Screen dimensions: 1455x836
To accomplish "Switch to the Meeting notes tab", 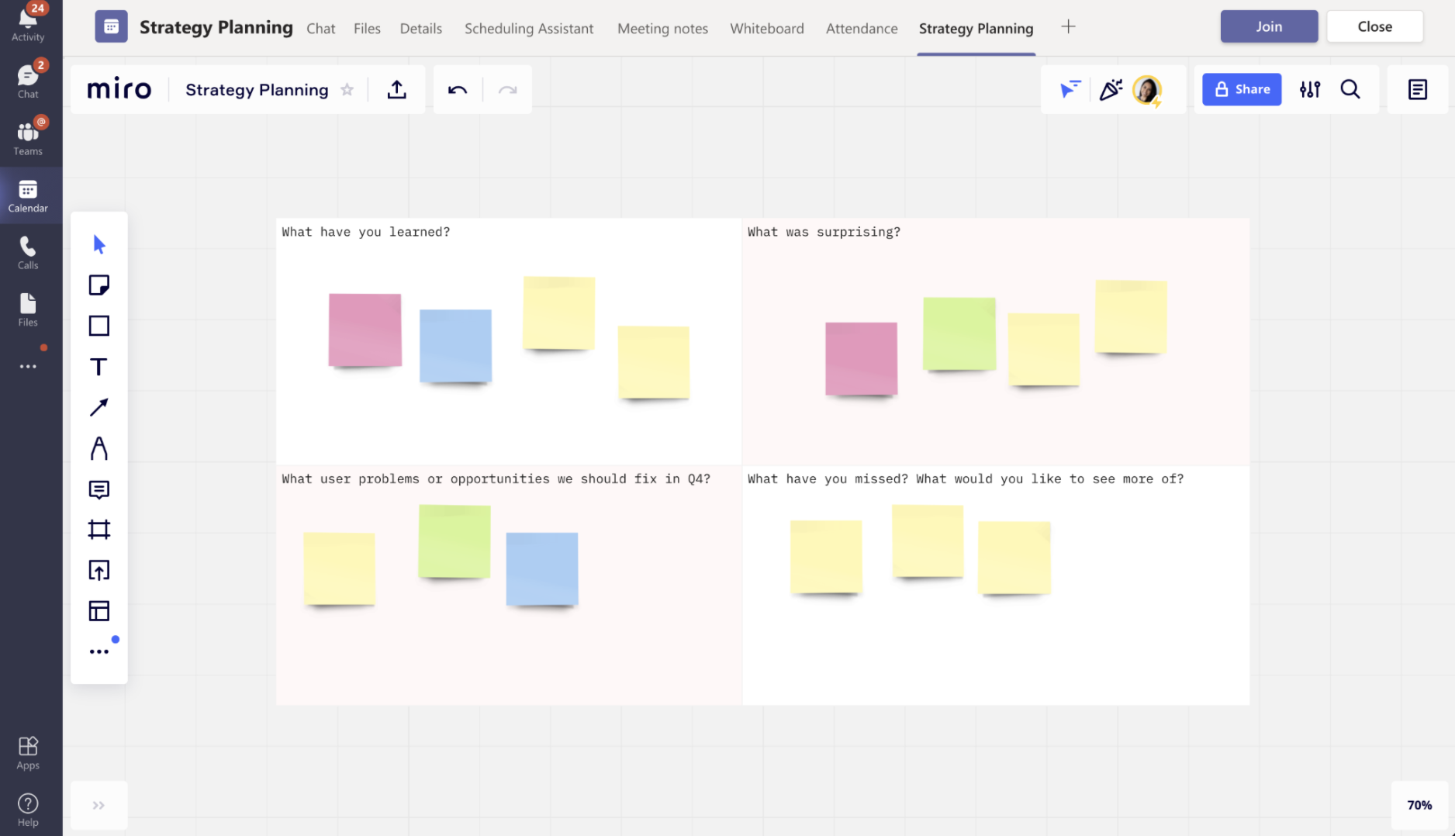I will (x=662, y=29).
